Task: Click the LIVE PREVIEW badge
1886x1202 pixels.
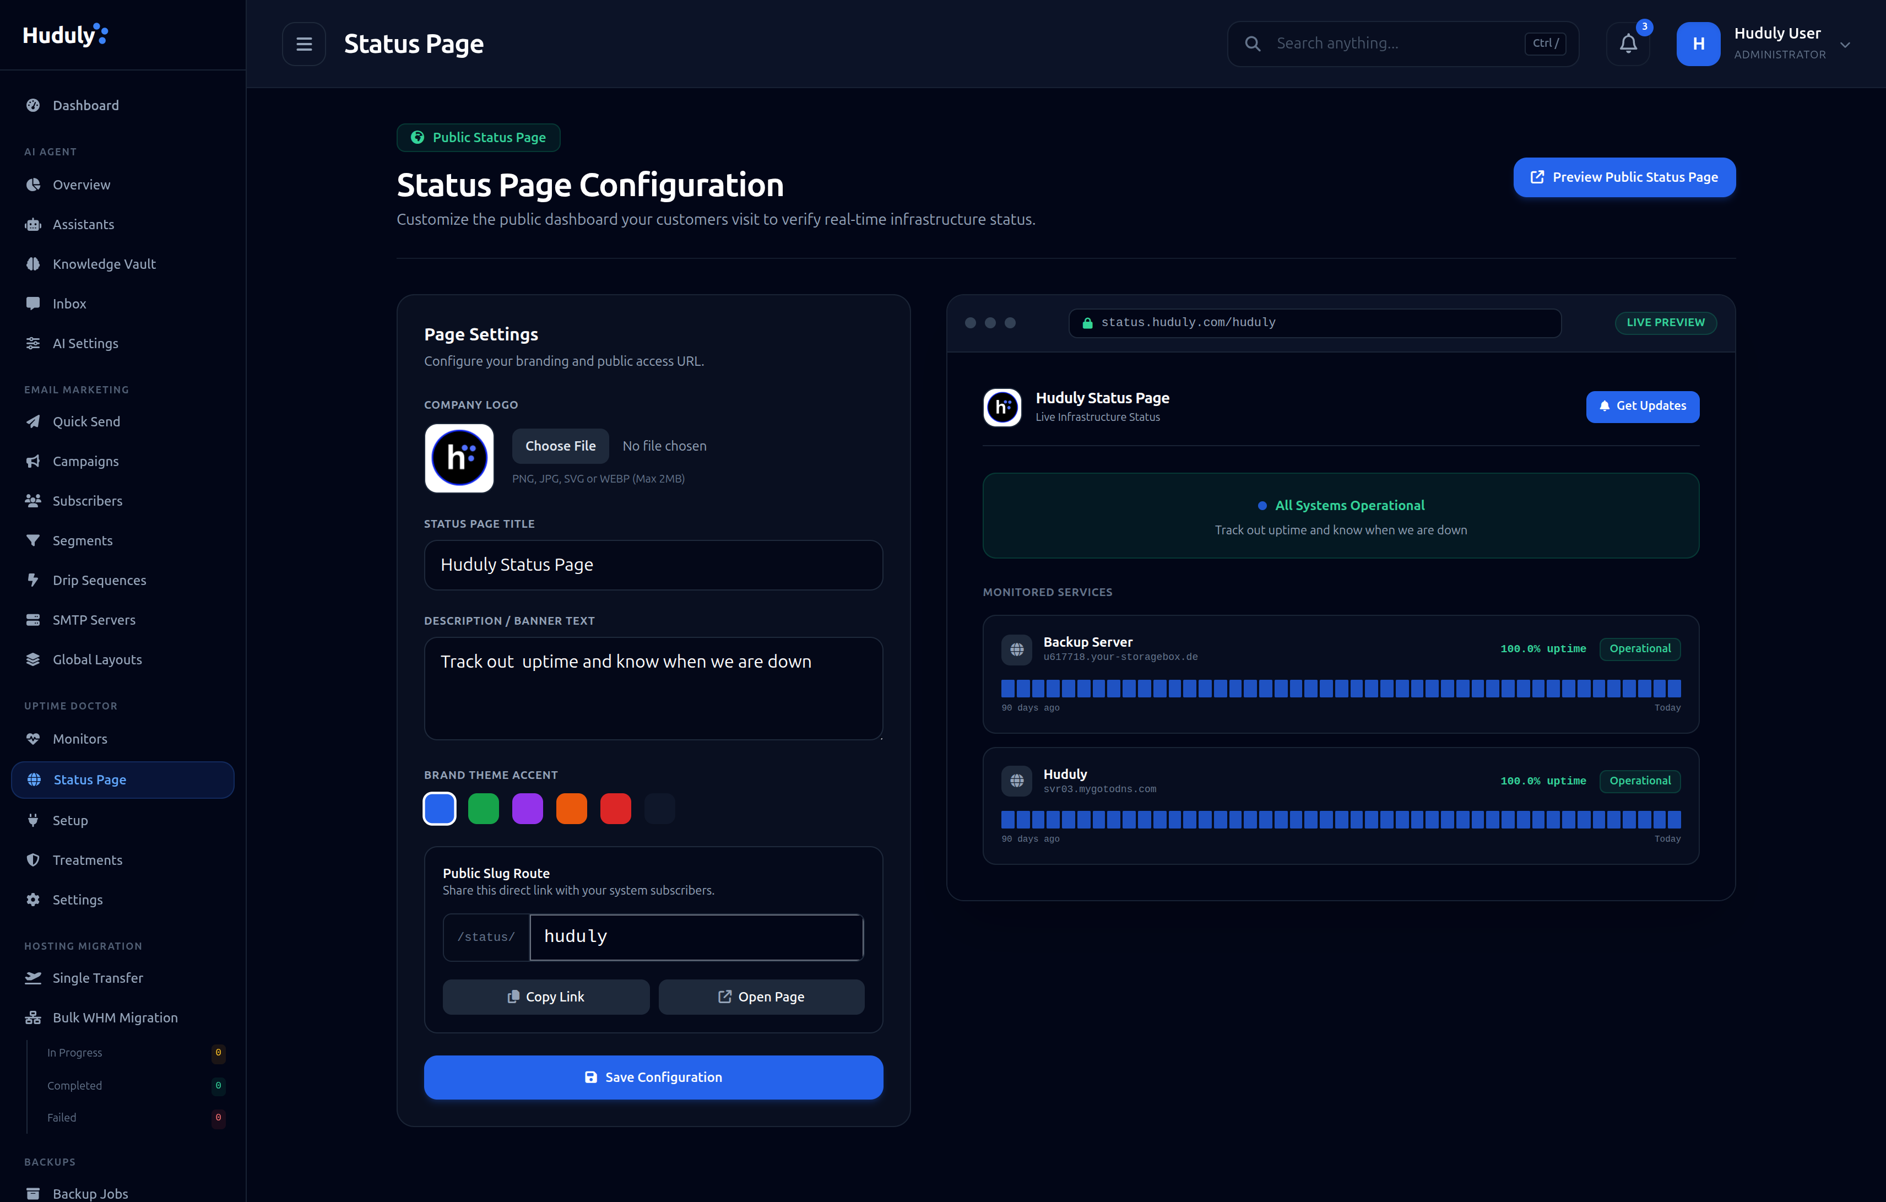Action: (1665, 323)
